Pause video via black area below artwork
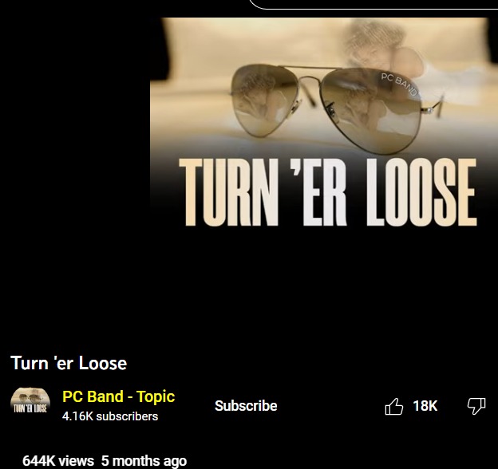Screen dimensions: 498x469 pyautogui.click(x=324, y=286)
